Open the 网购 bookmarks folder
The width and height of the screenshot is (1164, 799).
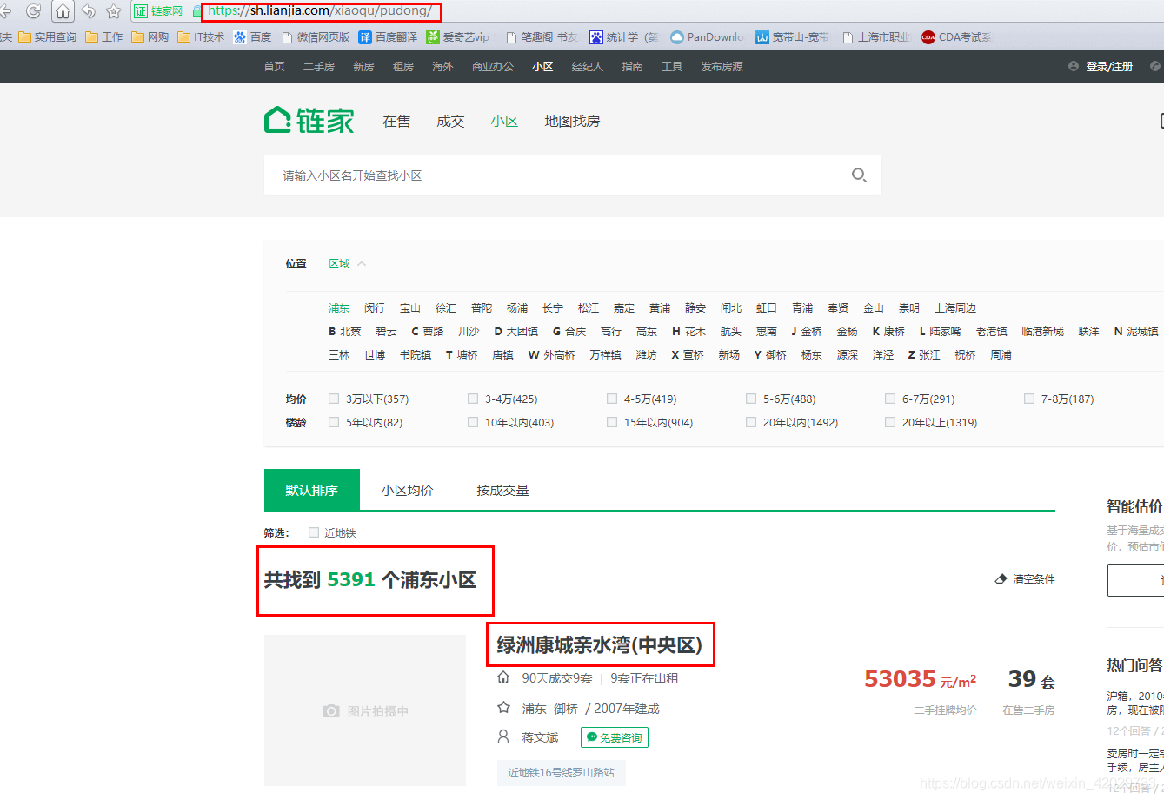150,37
